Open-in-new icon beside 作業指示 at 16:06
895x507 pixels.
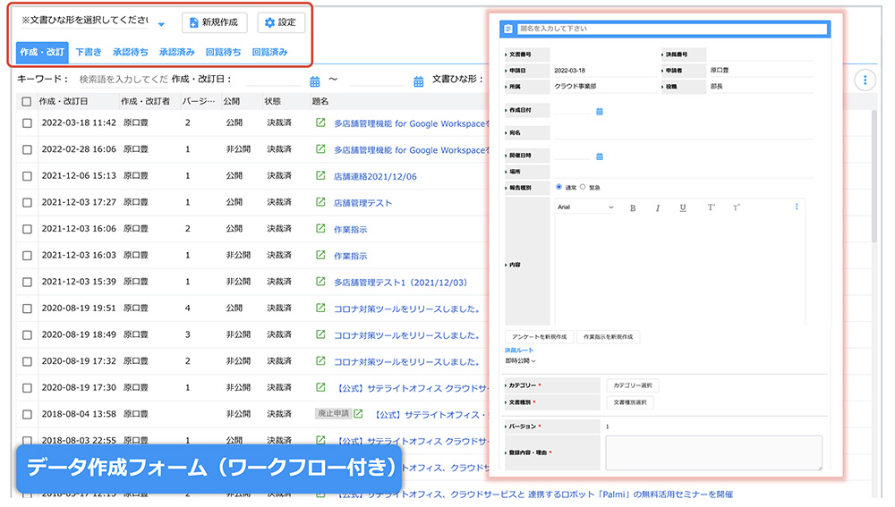pyautogui.click(x=320, y=229)
